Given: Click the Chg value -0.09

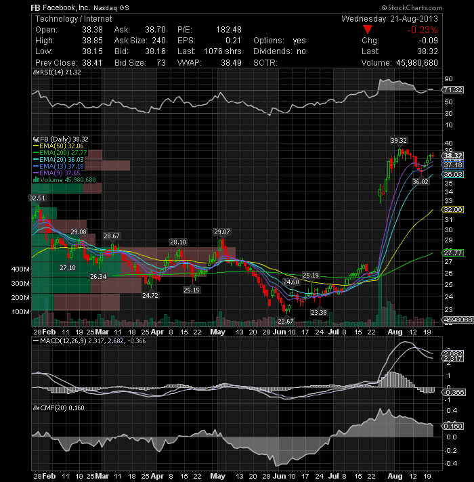Looking at the screenshot, I should (428, 41).
